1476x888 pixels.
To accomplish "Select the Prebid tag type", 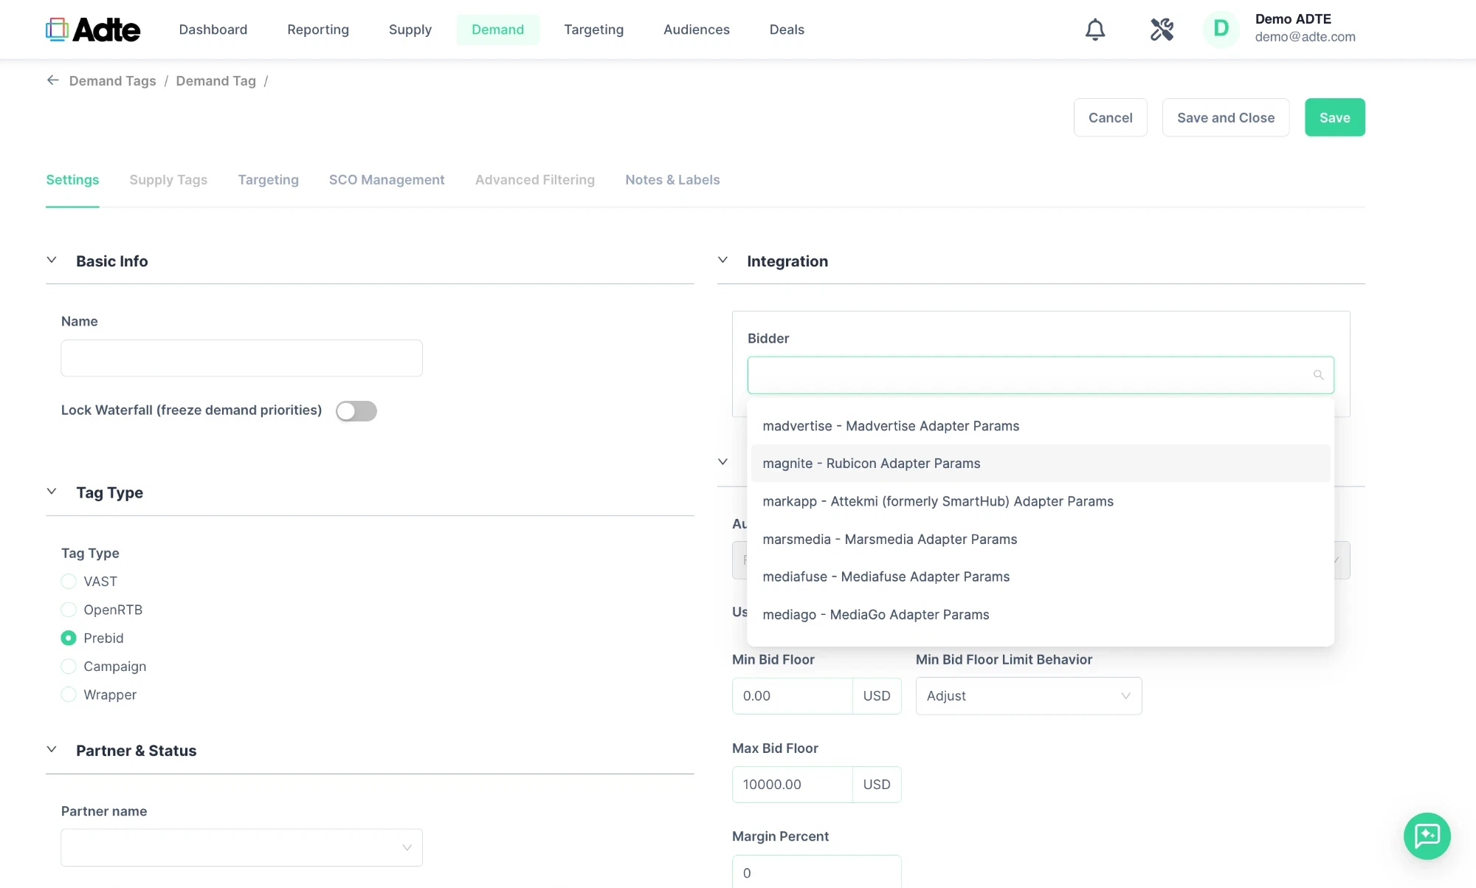I will [x=69, y=638].
